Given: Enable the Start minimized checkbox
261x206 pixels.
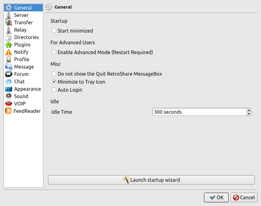Looking at the screenshot, I should pyautogui.click(x=54, y=30).
